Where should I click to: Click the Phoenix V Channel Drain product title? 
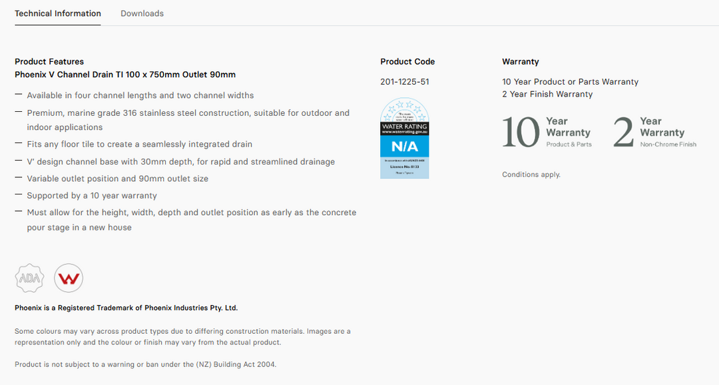tap(125, 75)
